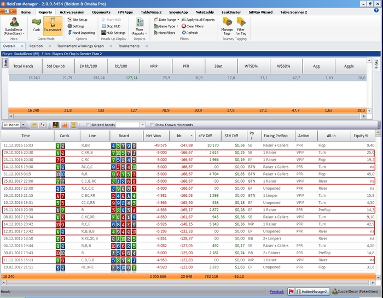This screenshot has height=298, width=383.
Task: Select the Cash game mode icon
Action: pos(36,25)
